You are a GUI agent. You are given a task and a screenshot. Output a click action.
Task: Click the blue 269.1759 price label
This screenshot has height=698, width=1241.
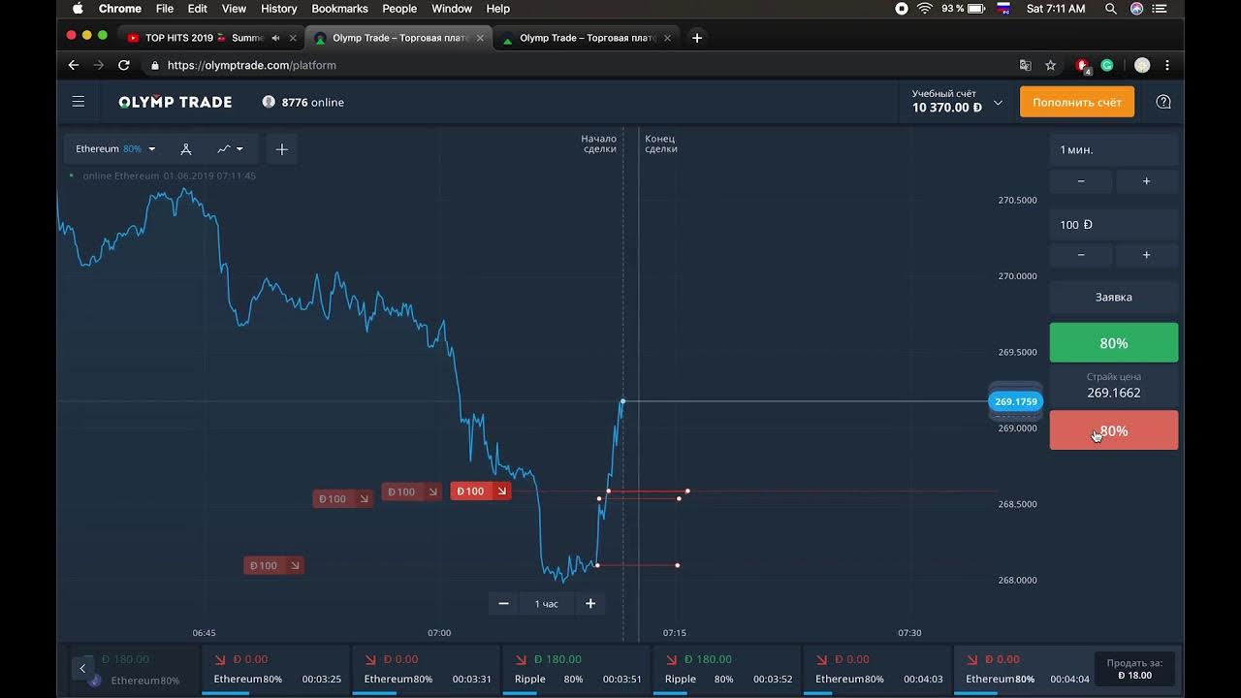tap(1016, 401)
